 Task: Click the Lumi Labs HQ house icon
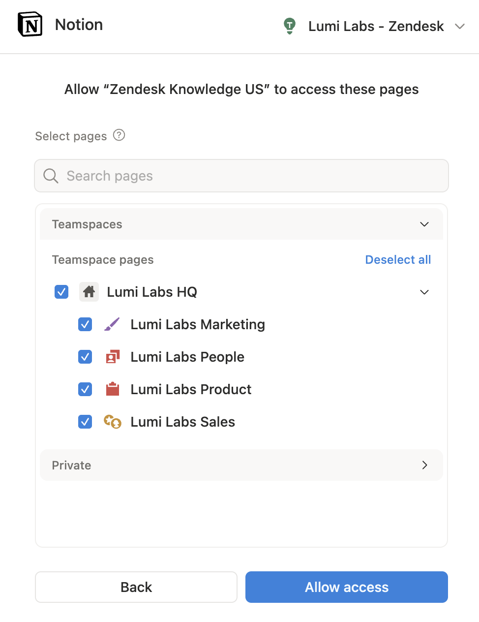pos(89,292)
